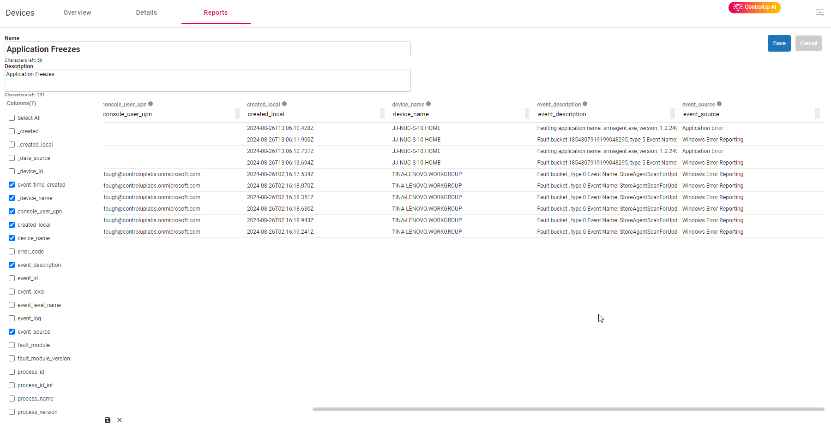Enable the event_log column checkbox
This screenshot has height=425, width=831.
(x=12, y=319)
